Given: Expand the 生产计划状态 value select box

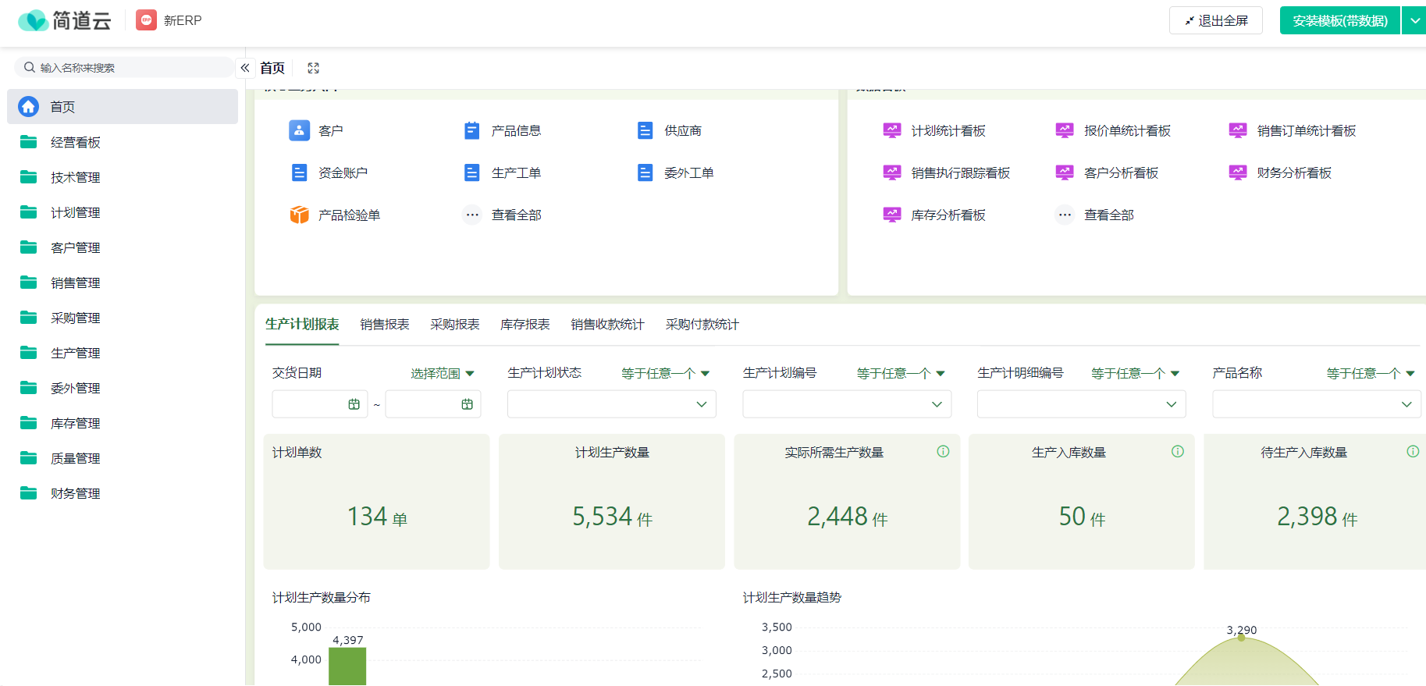Looking at the screenshot, I should point(612,404).
